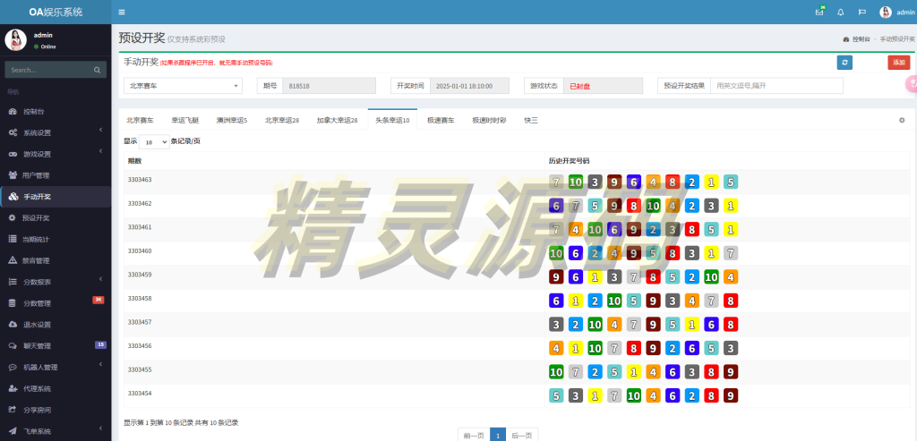Screen dimensions: 917x441
Task: Open 分数管理 in sidebar
Action: (x=56, y=303)
